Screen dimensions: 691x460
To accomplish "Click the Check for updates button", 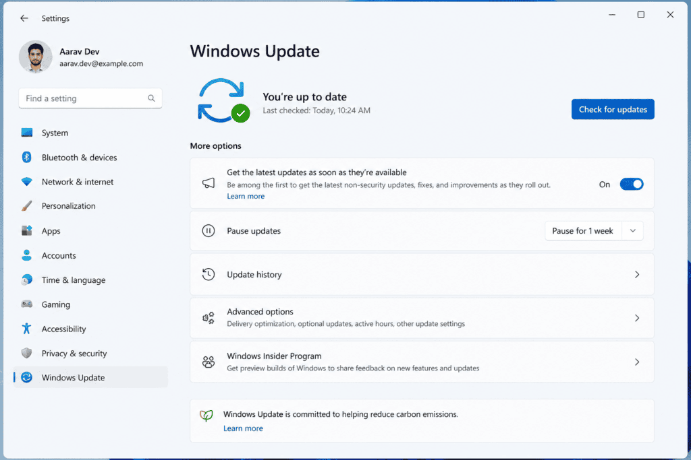I will click(x=613, y=109).
